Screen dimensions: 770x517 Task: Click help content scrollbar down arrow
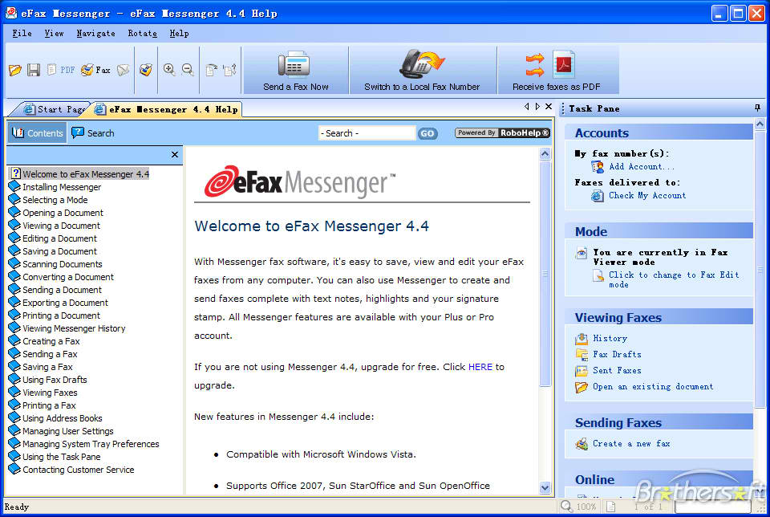(545, 487)
